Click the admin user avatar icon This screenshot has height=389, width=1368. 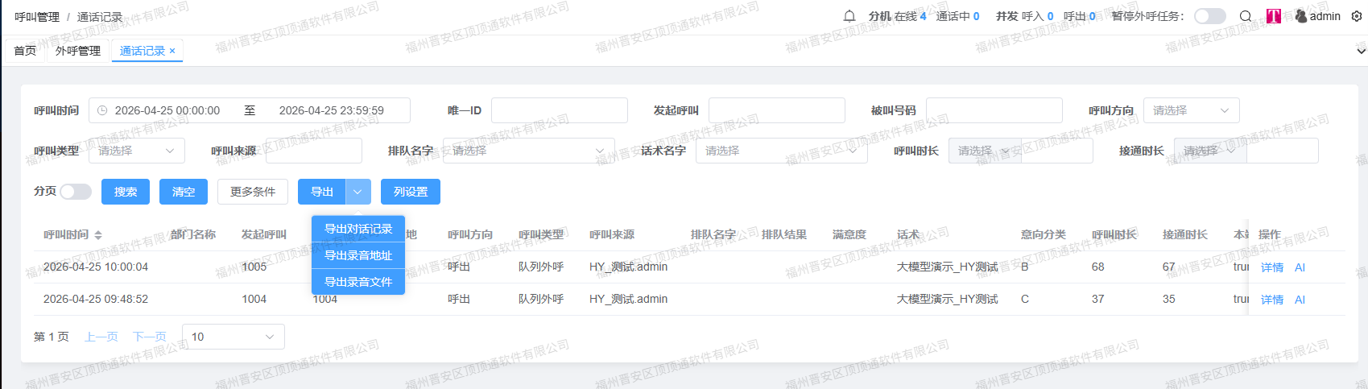(1301, 16)
